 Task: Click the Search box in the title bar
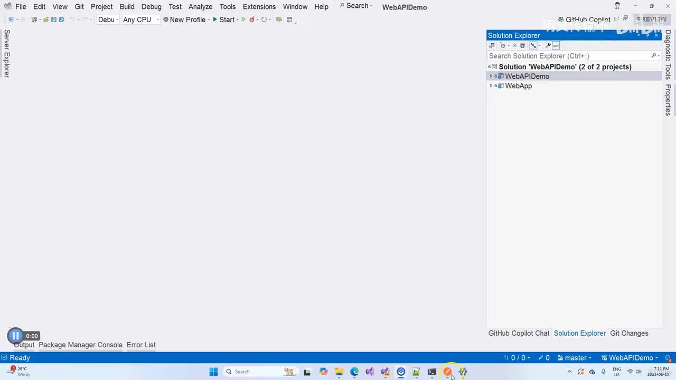click(355, 6)
